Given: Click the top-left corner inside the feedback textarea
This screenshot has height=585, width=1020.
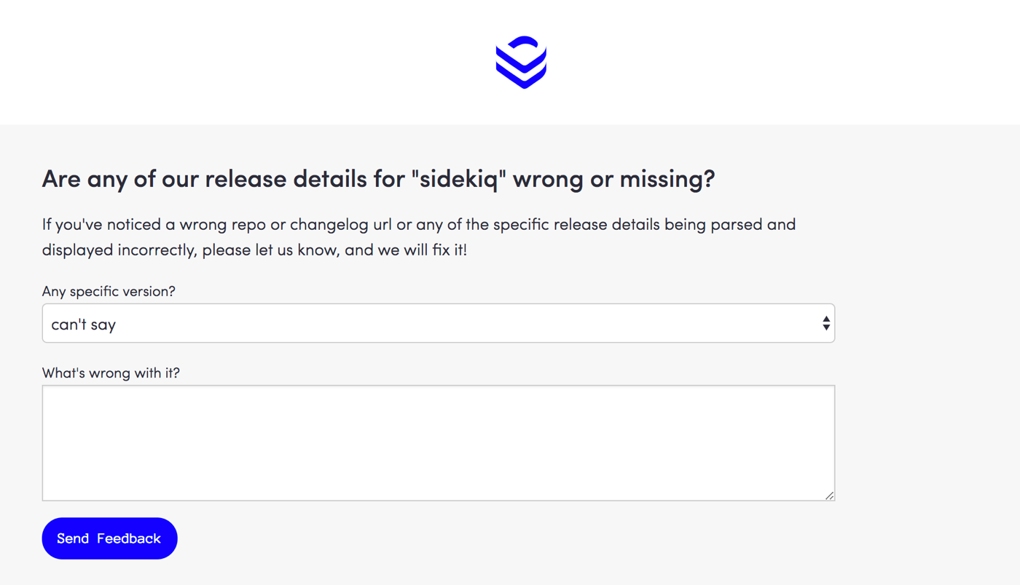Looking at the screenshot, I should pos(52,396).
